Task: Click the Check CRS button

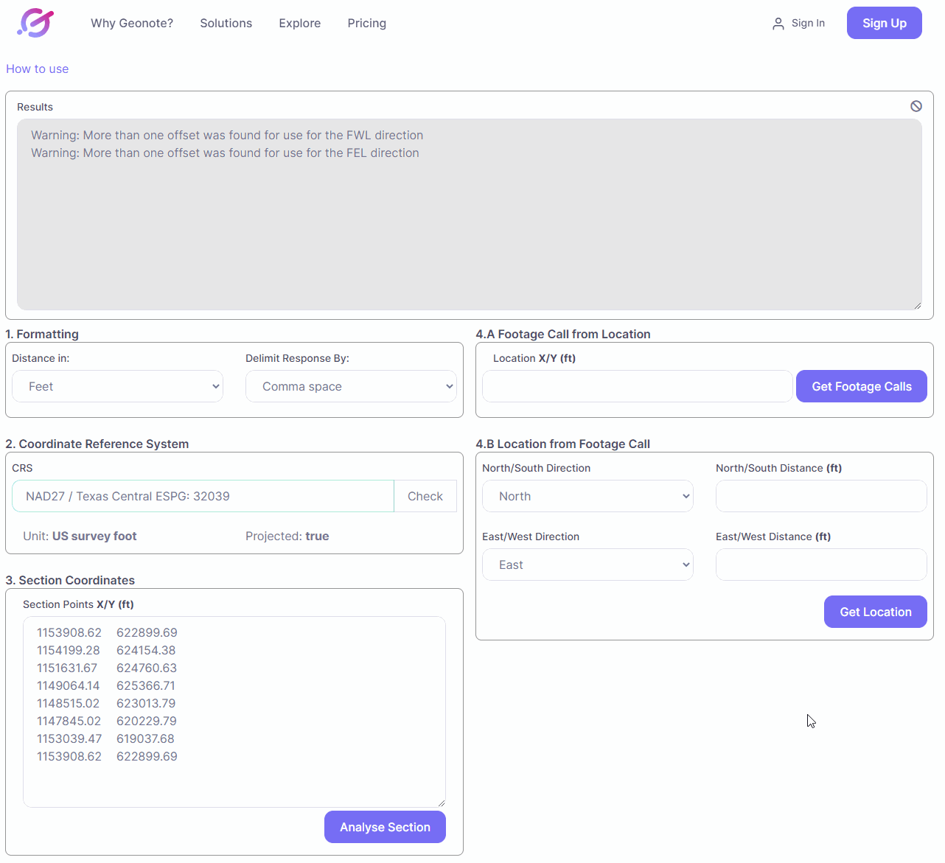Action: [x=425, y=496]
